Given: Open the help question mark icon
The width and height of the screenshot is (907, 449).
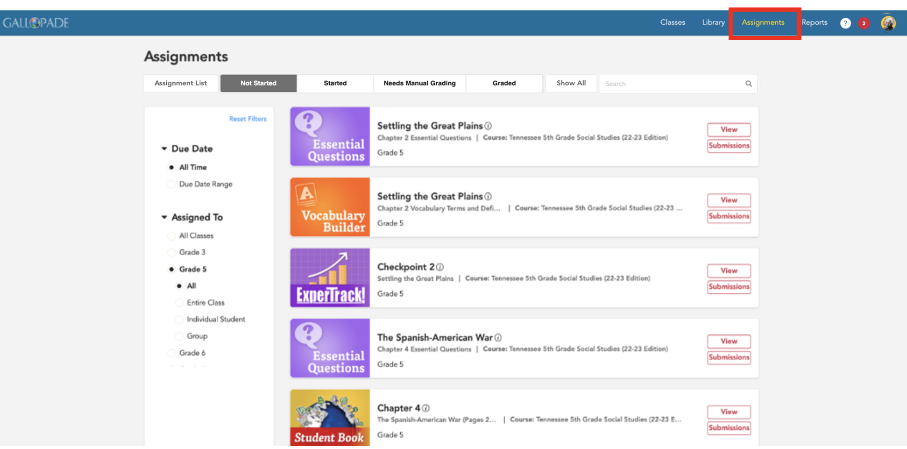Looking at the screenshot, I should click(x=845, y=23).
